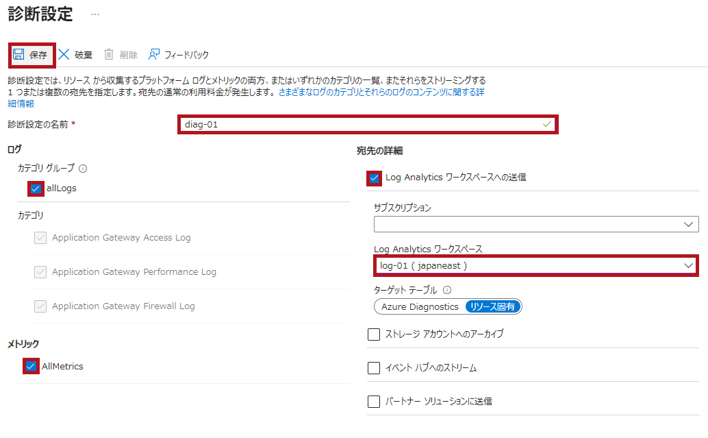Enable ストレージ アカウントへのアーカイブ checkbox
The image size is (708, 438).
pos(374,334)
